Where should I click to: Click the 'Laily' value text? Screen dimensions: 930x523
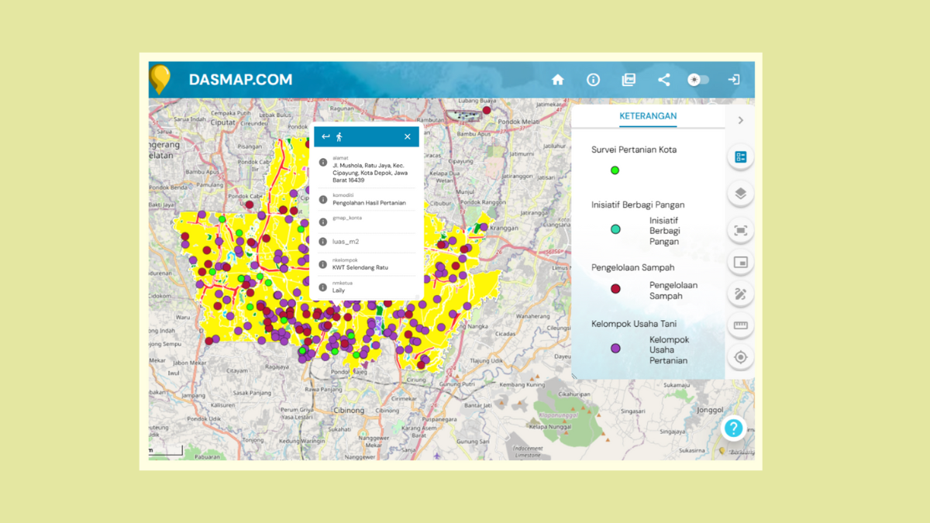coord(339,291)
